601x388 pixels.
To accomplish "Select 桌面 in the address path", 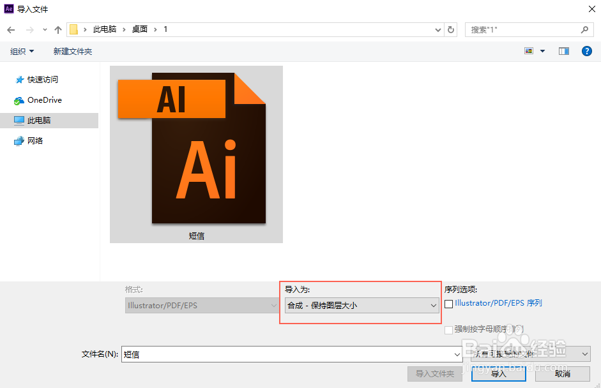I will tap(140, 29).
